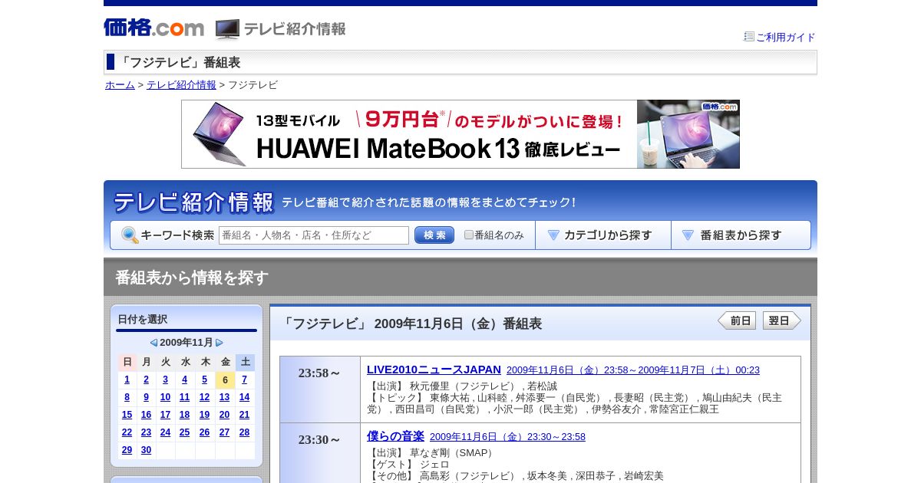Click the 日付を選択 panel heading
921x483 pixels.
(143, 320)
